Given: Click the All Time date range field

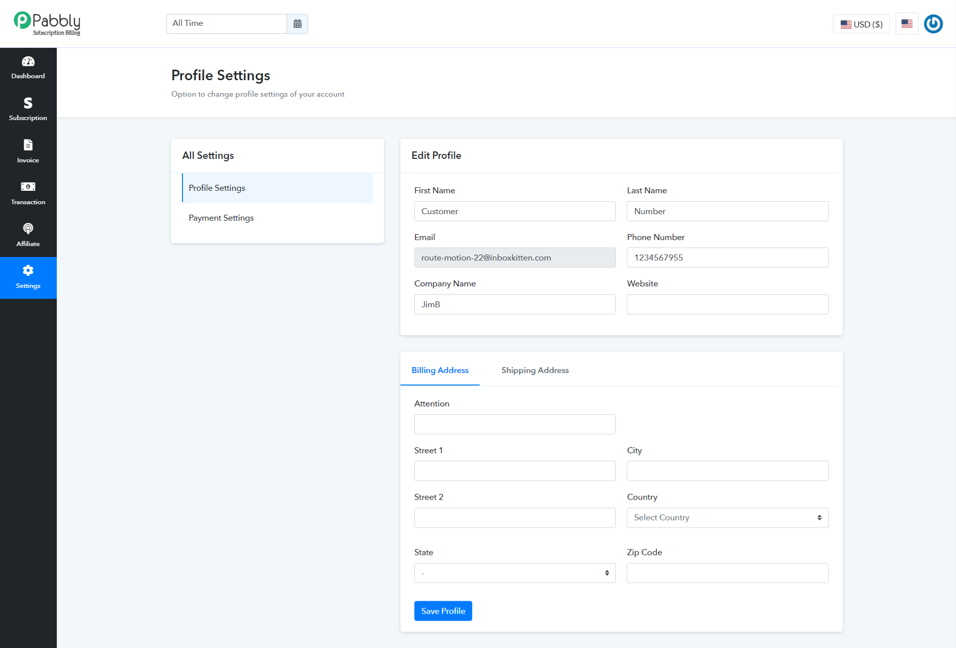Looking at the screenshot, I should click(227, 24).
